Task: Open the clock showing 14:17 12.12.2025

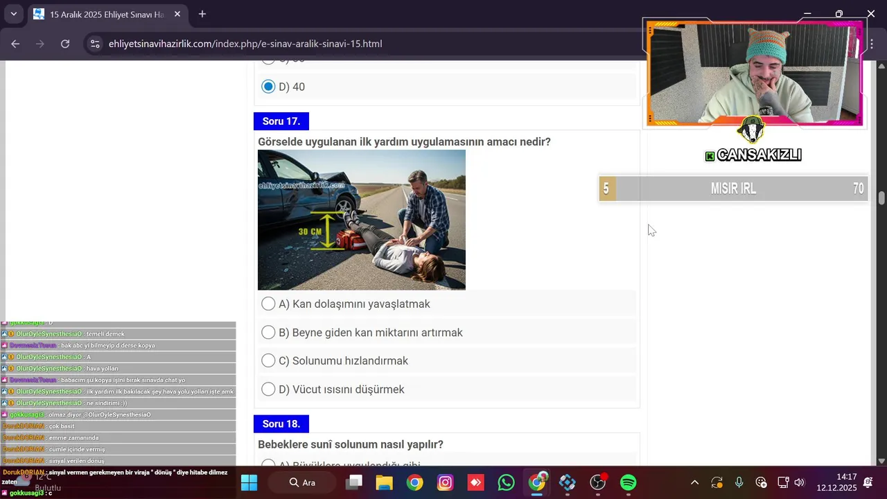Action: click(x=837, y=482)
